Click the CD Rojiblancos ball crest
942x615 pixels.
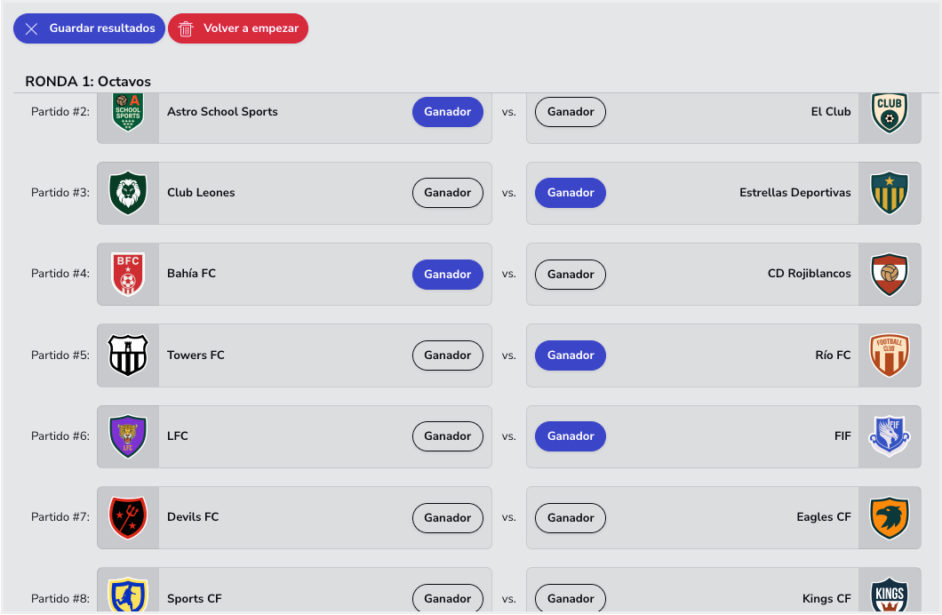click(x=890, y=274)
